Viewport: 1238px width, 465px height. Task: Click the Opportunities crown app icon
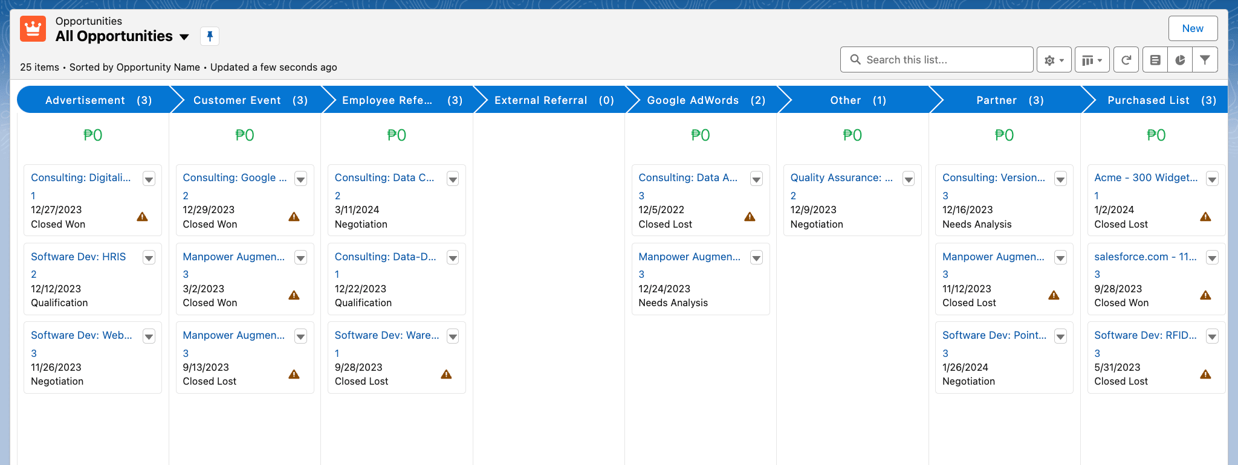pos(33,28)
